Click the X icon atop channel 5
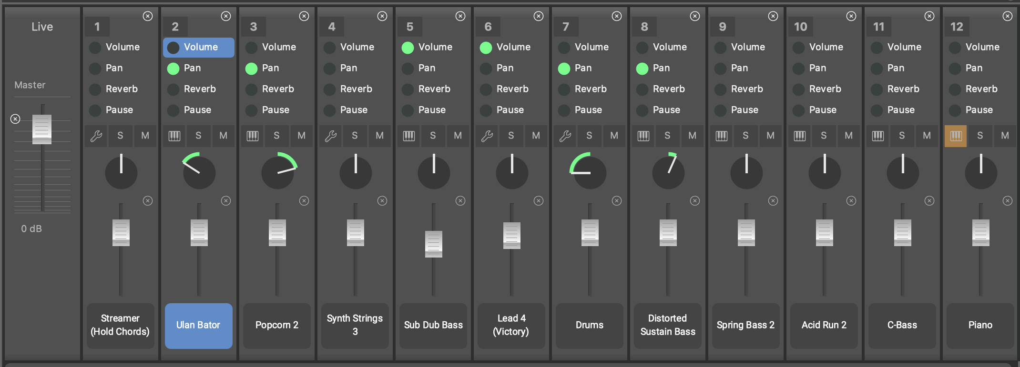Screen dimensions: 1020x367 460,16
